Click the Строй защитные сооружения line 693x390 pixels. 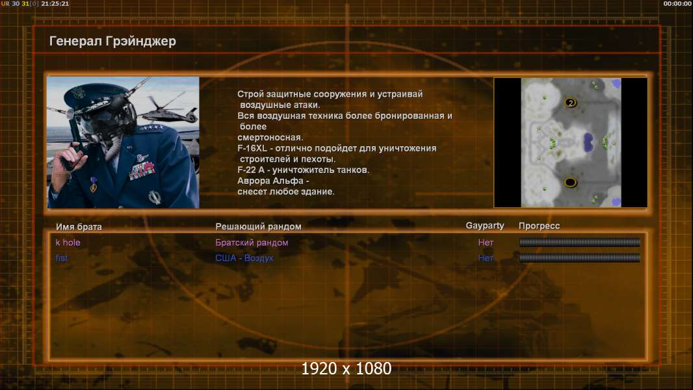tap(330, 94)
